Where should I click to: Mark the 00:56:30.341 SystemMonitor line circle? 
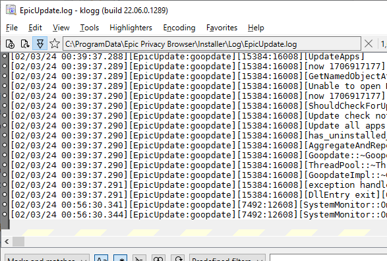pyautogui.click(x=5, y=204)
